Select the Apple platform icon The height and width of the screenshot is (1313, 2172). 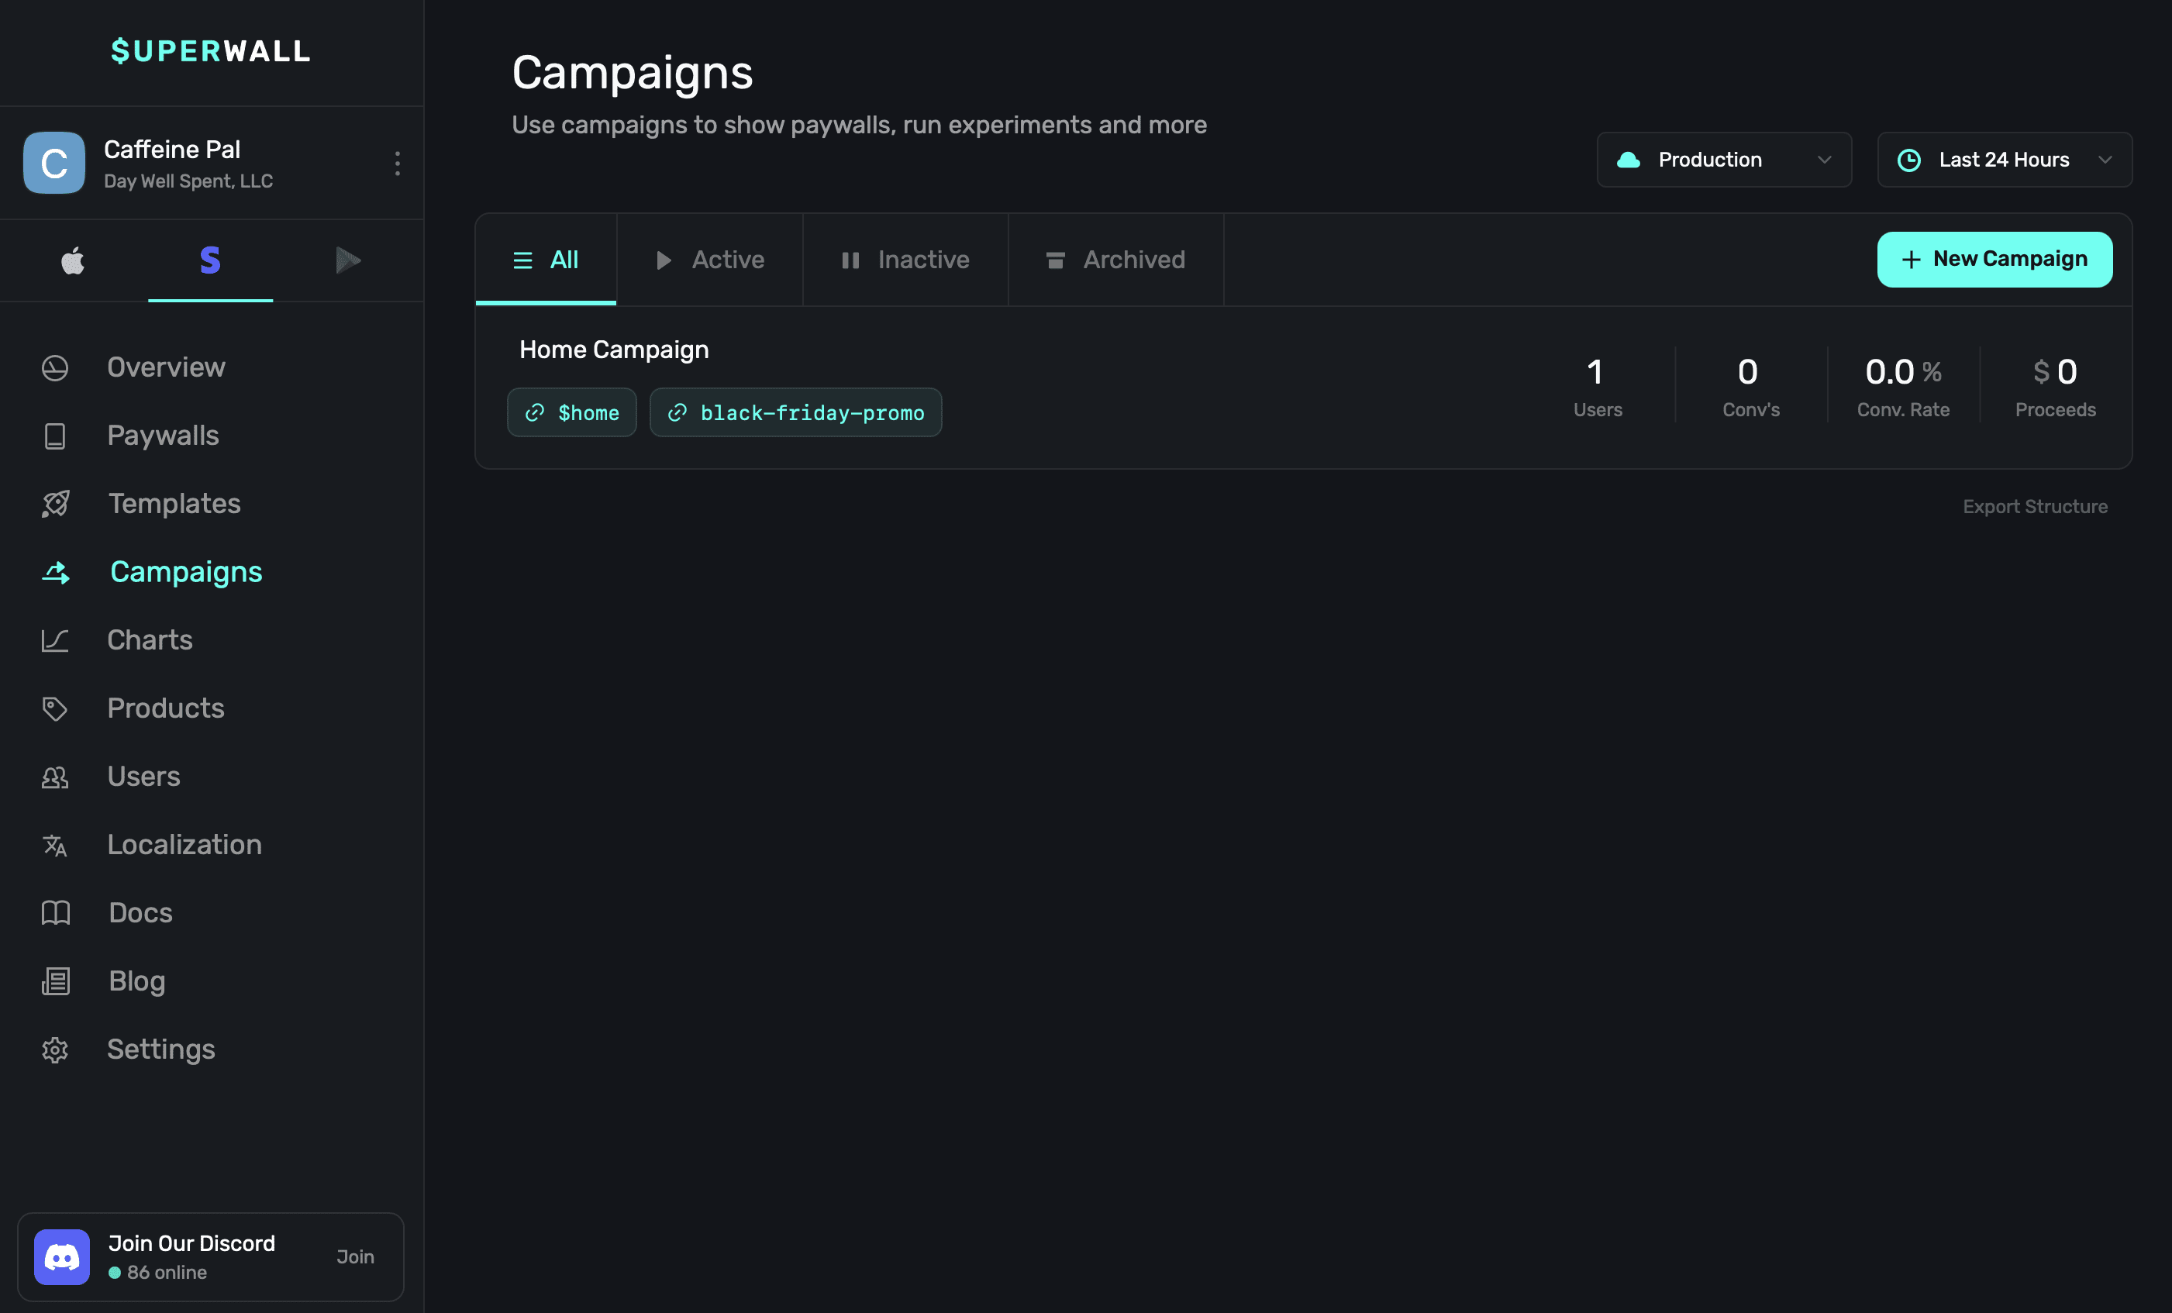pos(73,261)
